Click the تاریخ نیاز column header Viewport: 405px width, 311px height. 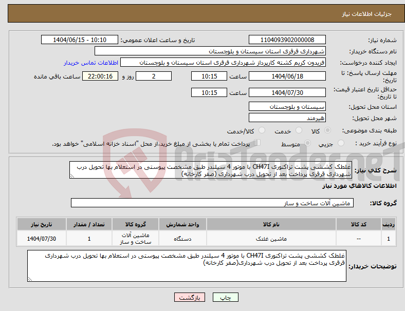coord(42,224)
